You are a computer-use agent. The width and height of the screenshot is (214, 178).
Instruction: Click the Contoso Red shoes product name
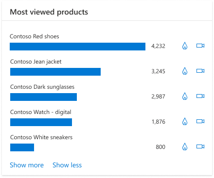point(35,36)
